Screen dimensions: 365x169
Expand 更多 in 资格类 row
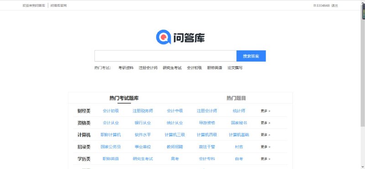266,123
